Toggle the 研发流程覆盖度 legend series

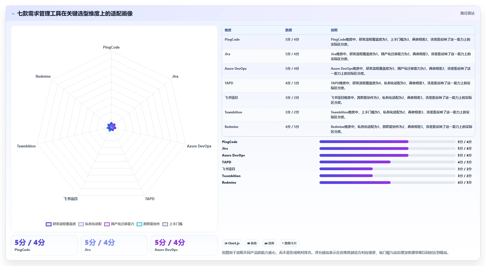click(61, 224)
